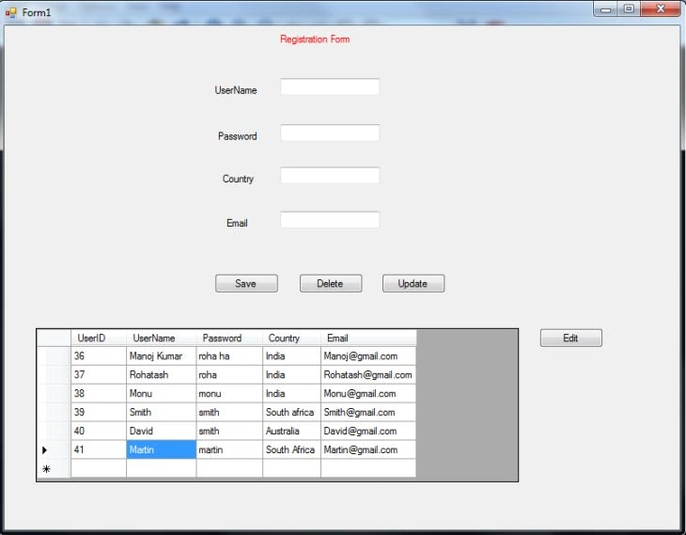The height and width of the screenshot is (535, 686).
Task: Select row header of UserID 38
Action: [x=54, y=393]
